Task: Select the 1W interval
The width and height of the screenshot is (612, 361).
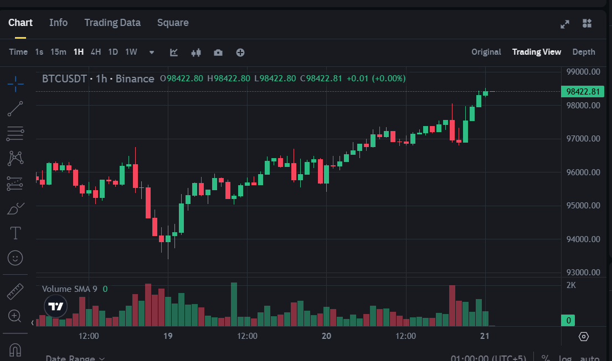Action: [131, 52]
